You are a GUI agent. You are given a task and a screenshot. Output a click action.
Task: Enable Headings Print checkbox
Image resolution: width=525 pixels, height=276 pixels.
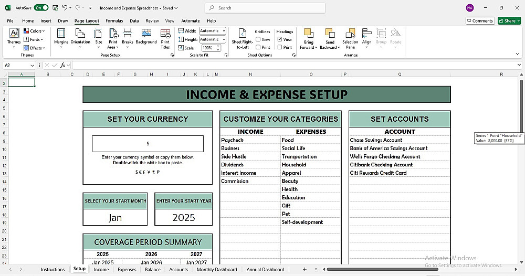pos(280,47)
